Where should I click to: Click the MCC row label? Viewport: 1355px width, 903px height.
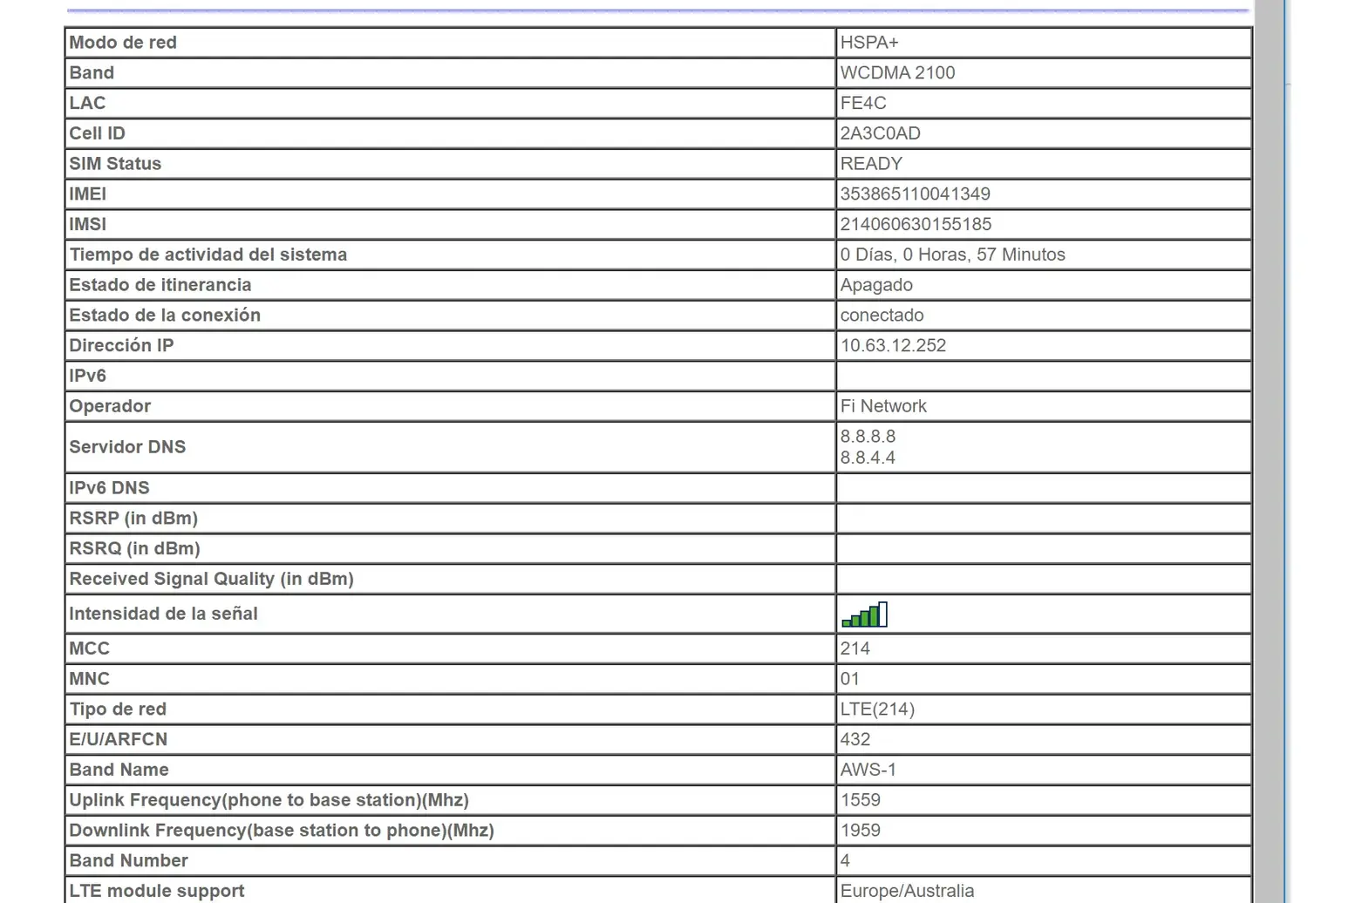pyautogui.click(x=90, y=648)
